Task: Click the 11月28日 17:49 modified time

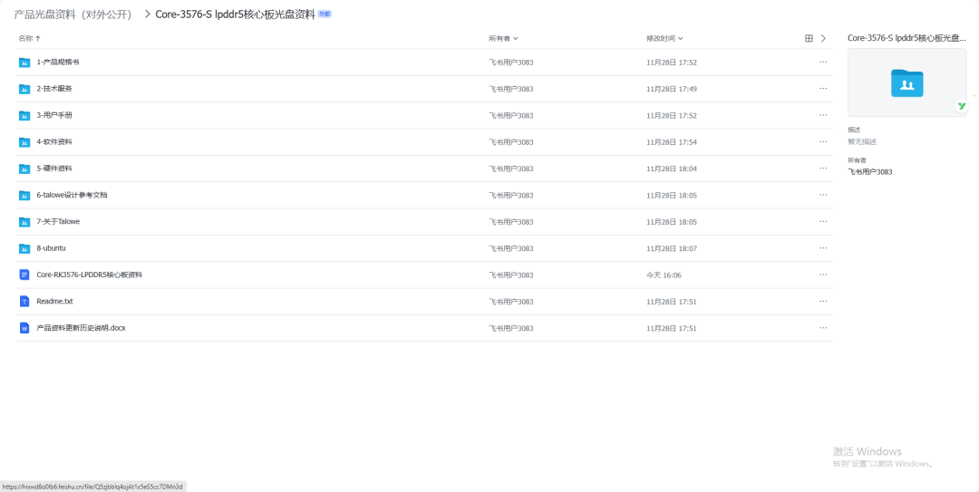Action: [671, 90]
